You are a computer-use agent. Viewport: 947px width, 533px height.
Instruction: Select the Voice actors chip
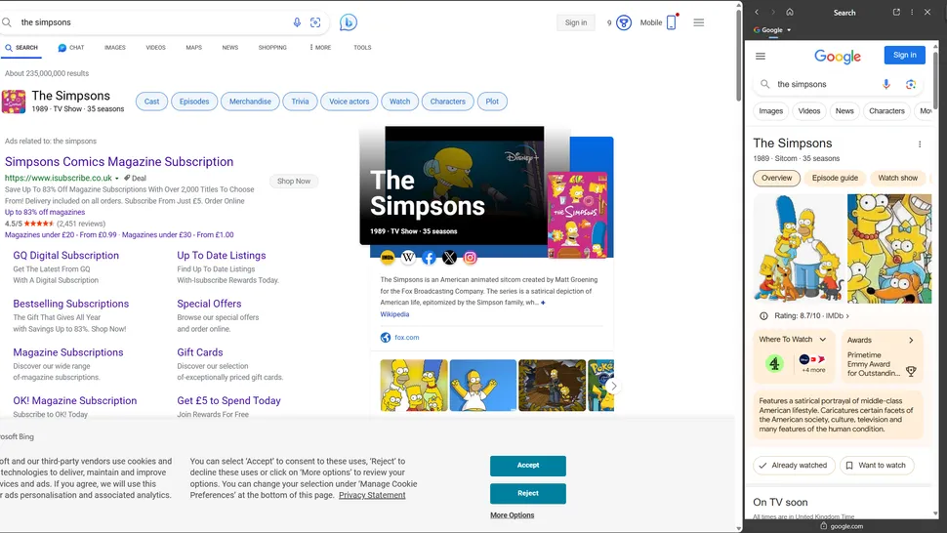(350, 102)
